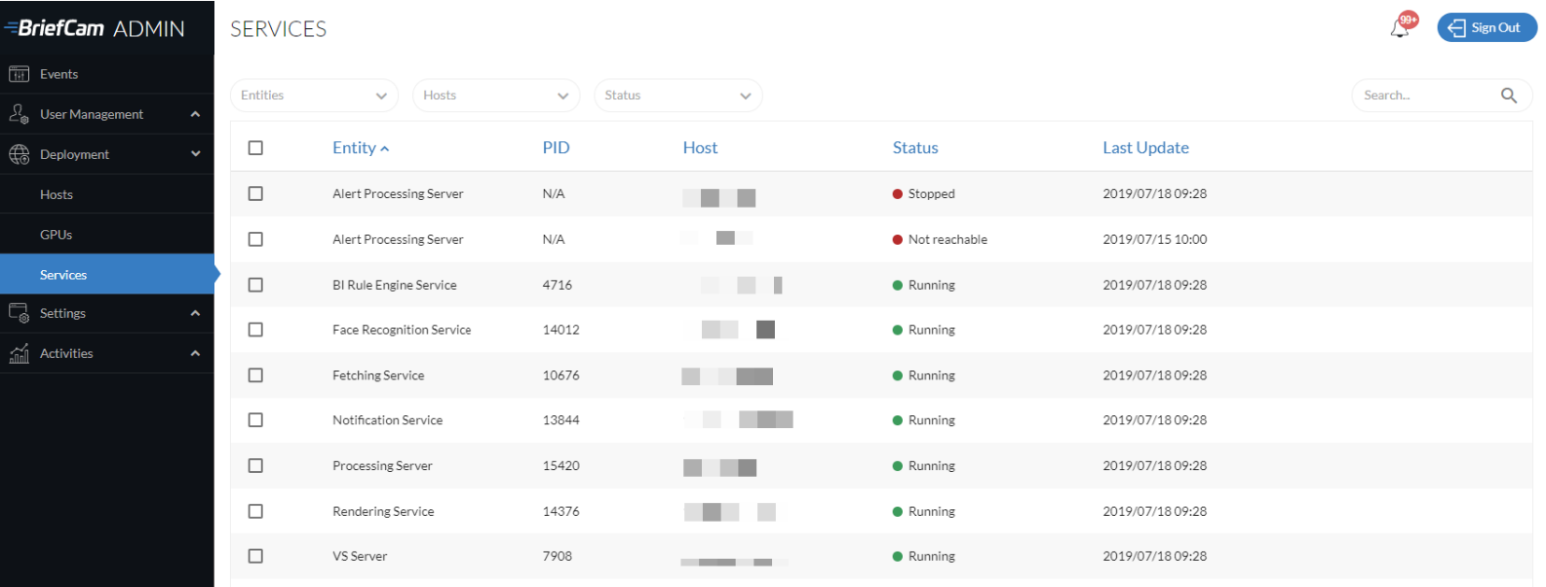
Task: Click the BriefCam Admin logo
Action: coord(95,28)
